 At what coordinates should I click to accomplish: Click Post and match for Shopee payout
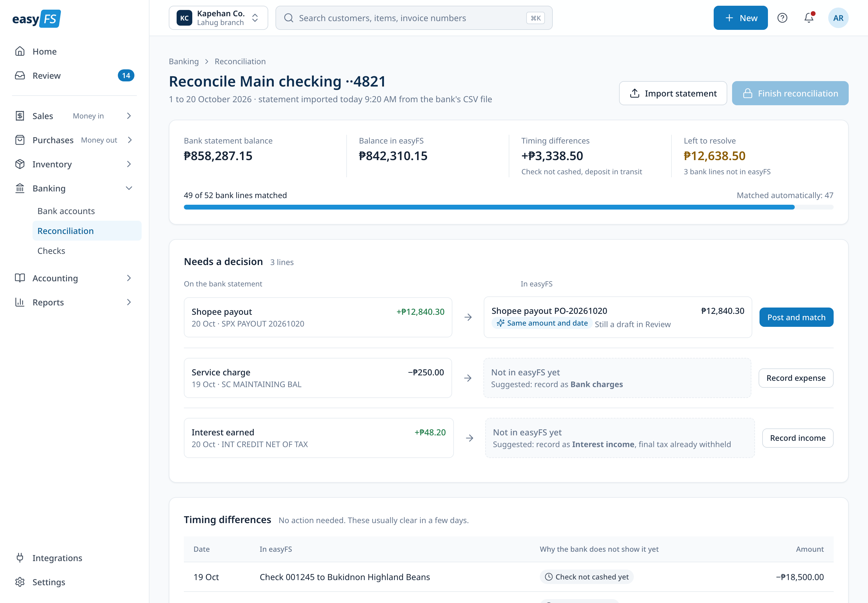tap(796, 317)
